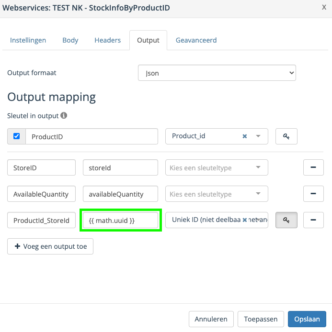This screenshot has height=332, width=332.
Task: Remove the AvailableQuantity output row
Action: (x=313, y=194)
